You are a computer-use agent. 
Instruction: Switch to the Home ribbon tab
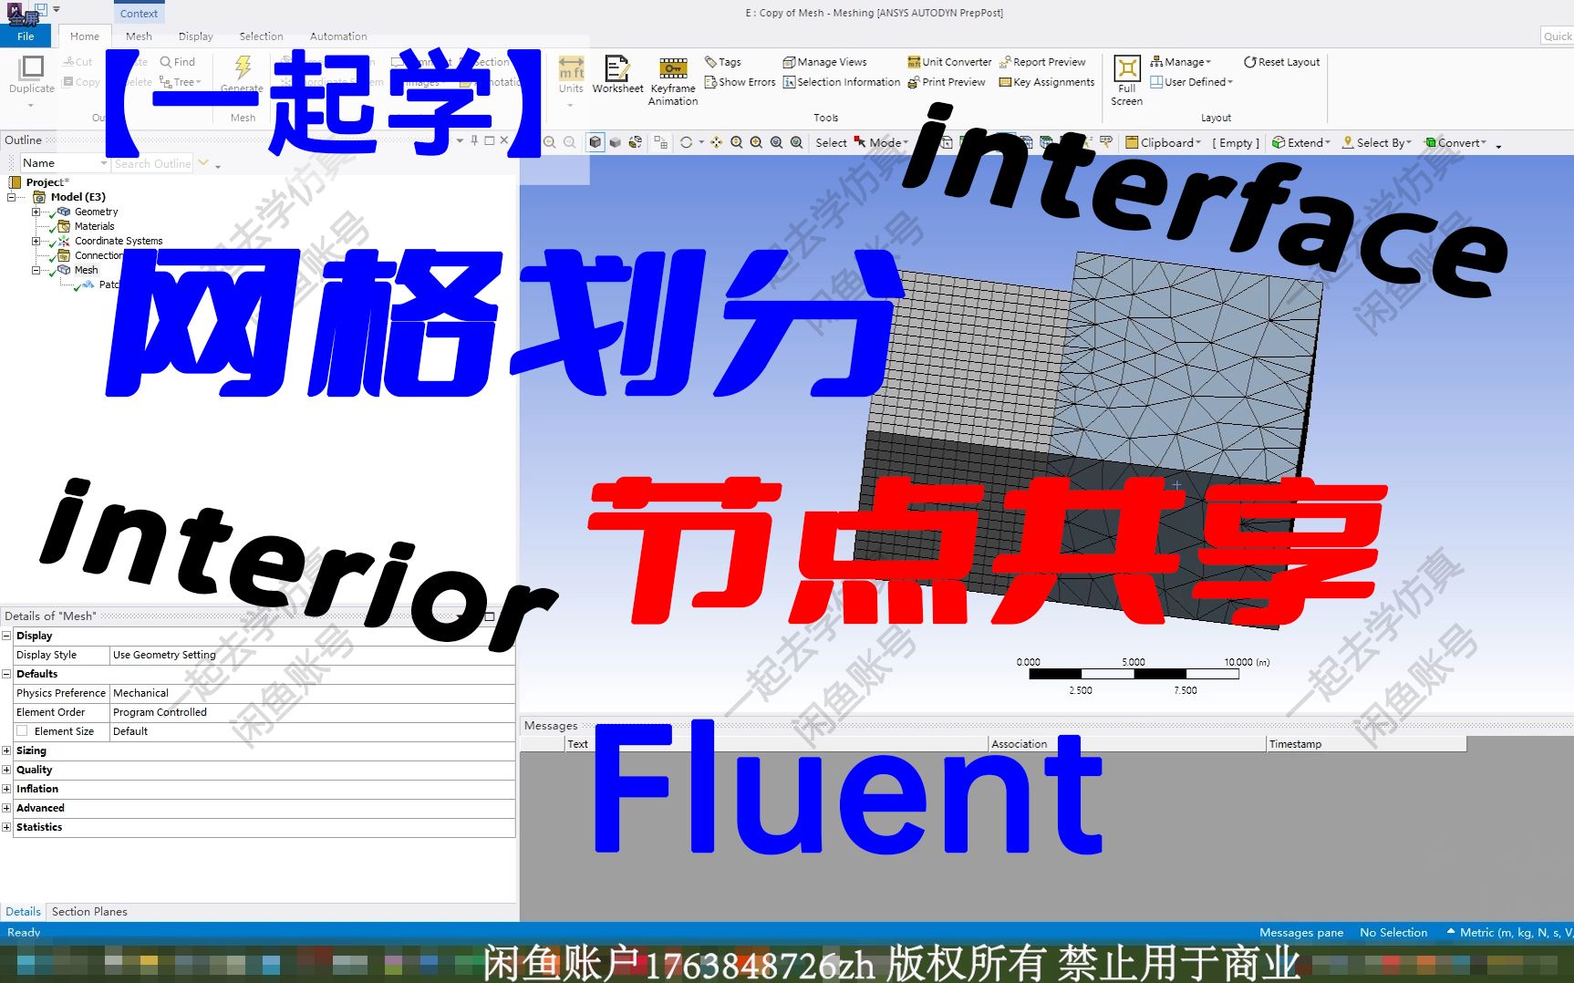85,36
